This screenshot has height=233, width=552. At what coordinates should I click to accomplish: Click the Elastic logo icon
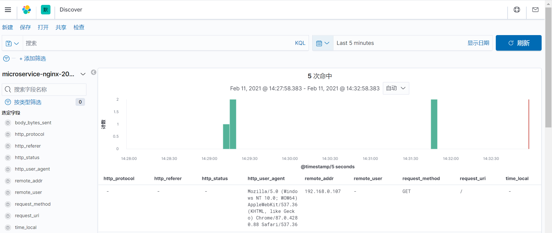coord(27,10)
